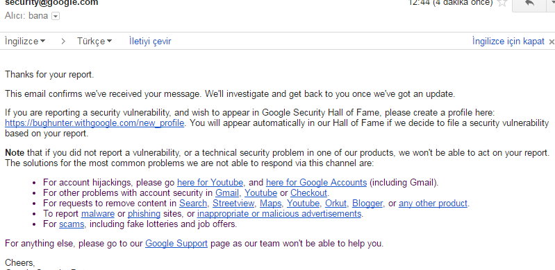This screenshot has height=270, width=555.
Task: Click the bold Note word
Action: (x=15, y=153)
